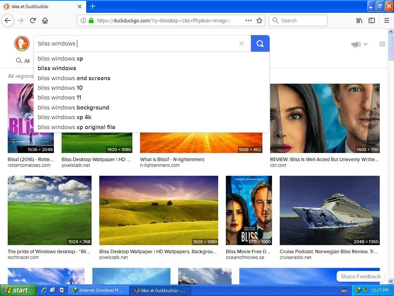Click the DuckDuckGo duck logo
The height and width of the screenshot is (296, 394).
tap(22, 43)
